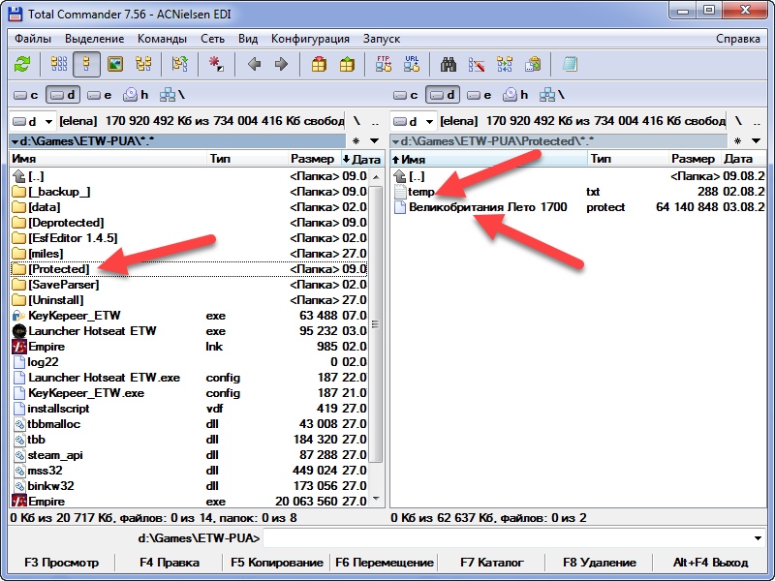
Task: Click F3 Просмотр button
Action: click(x=61, y=563)
